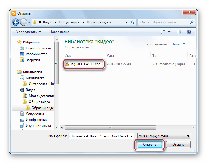
Task: Open the Интересное (H:) folder
Action: (x=38, y=84)
